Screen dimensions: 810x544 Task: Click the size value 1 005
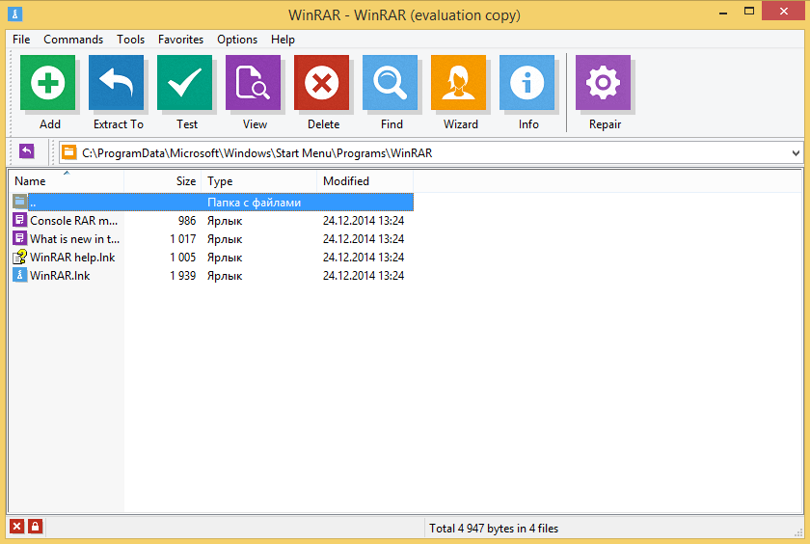coord(183,258)
